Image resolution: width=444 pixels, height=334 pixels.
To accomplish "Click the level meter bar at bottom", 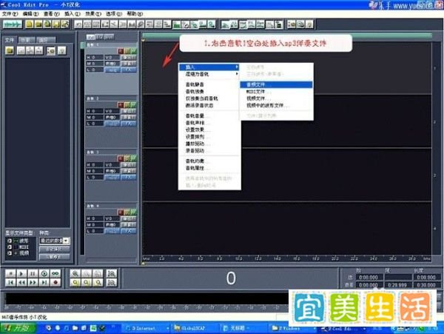I will coord(147,298).
